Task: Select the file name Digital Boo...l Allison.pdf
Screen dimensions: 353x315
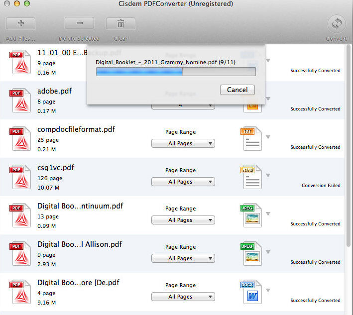Action: pos(80,244)
